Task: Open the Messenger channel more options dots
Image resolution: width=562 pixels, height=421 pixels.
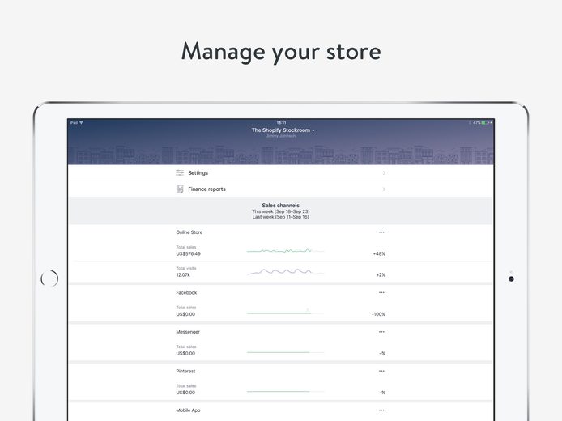Action: (381, 332)
